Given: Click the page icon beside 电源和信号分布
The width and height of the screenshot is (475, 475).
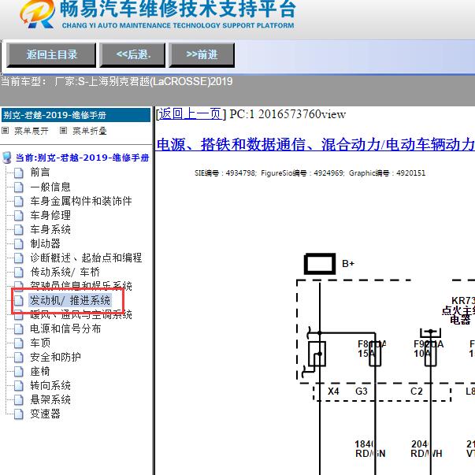Looking at the screenshot, I should (19, 329).
